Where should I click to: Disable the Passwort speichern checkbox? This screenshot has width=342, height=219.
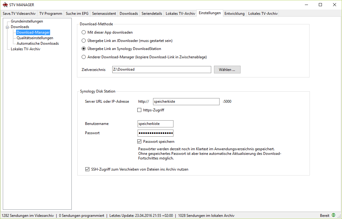pyautogui.click(x=140, y=141)
